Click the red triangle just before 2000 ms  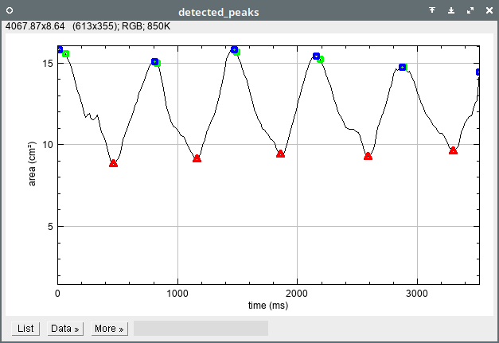click(x=280, y=153)
